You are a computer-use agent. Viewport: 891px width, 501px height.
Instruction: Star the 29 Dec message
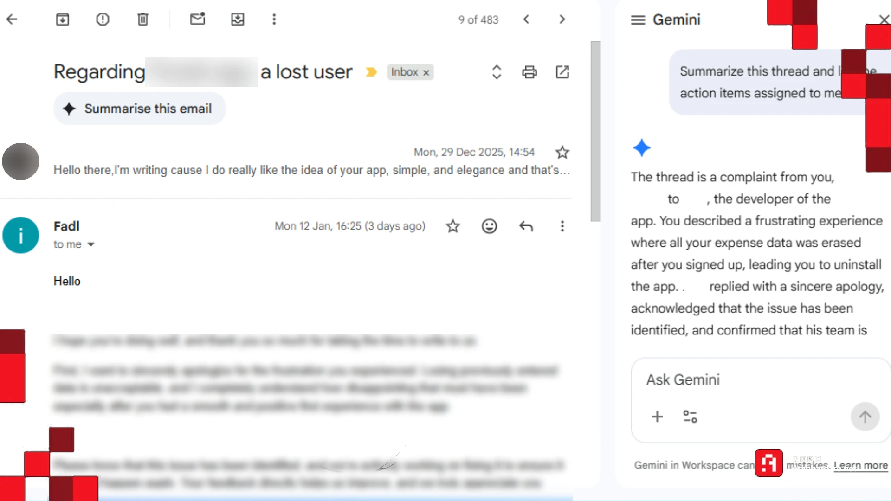(562, 152)
